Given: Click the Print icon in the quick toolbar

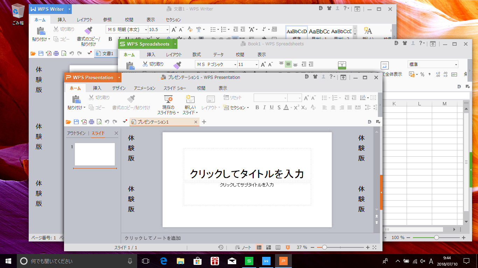Looking at the screenshot, I should click(92, 121).
